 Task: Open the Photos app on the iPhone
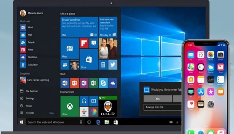tap(211, 55)
